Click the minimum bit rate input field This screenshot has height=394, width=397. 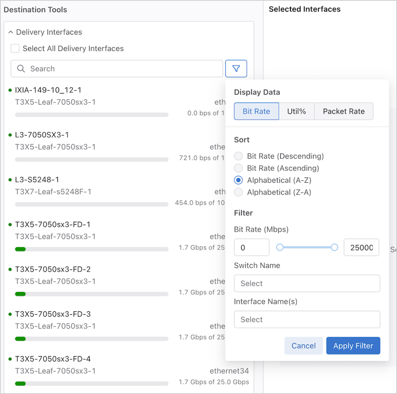coord(251,247)
